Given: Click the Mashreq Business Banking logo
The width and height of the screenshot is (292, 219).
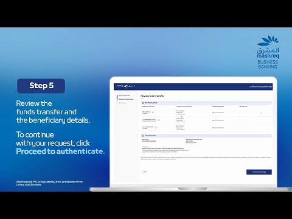Looking at the screenshot, I should click(x=268, y=52).
